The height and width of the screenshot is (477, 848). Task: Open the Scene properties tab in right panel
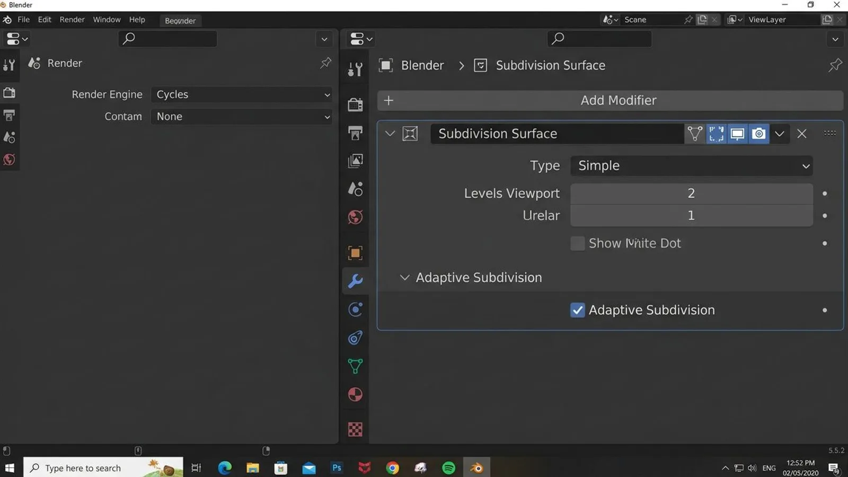[355, 189]
